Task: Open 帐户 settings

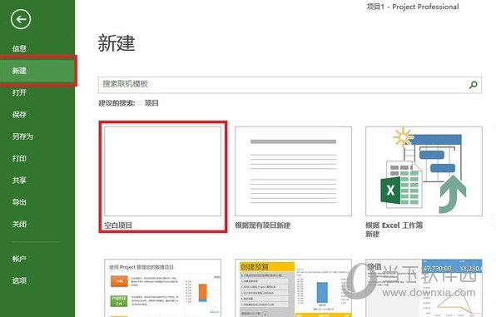Action: click(19, 259)
